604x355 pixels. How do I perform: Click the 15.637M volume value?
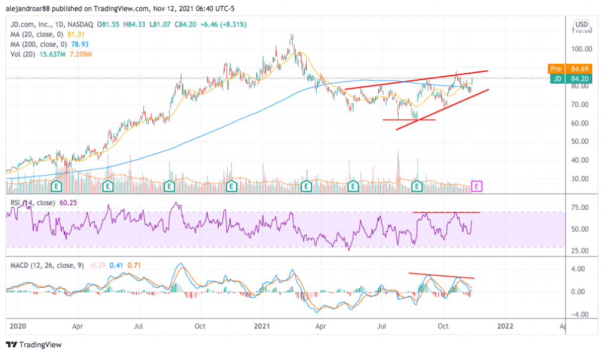click(x=52, y=54)
